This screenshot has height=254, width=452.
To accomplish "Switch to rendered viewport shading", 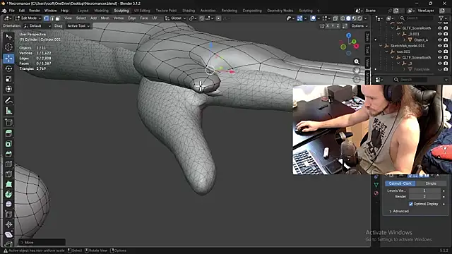I will pos(359,18).
